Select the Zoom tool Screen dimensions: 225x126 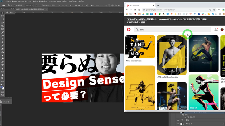[x=2, y=78]
